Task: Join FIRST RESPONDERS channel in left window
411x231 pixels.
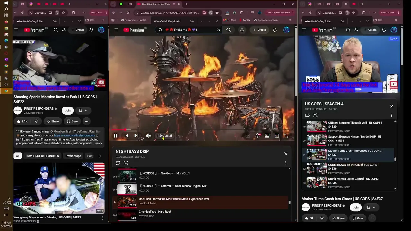Action: 68,110
